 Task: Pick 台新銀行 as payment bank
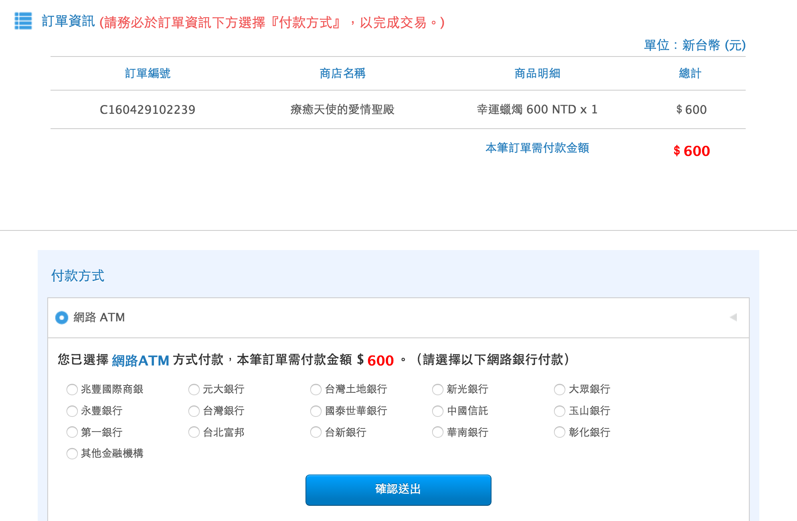[x=316, y=432]
